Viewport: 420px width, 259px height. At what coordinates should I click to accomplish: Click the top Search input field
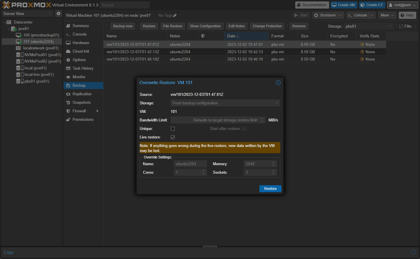pyautogui.click(x=124, y=5)
